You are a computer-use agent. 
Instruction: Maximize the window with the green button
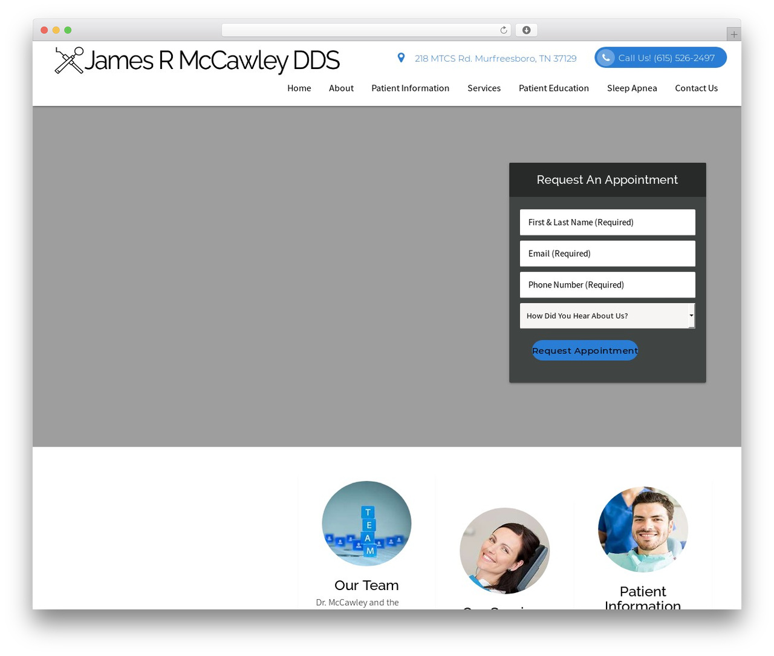point(68,30)
